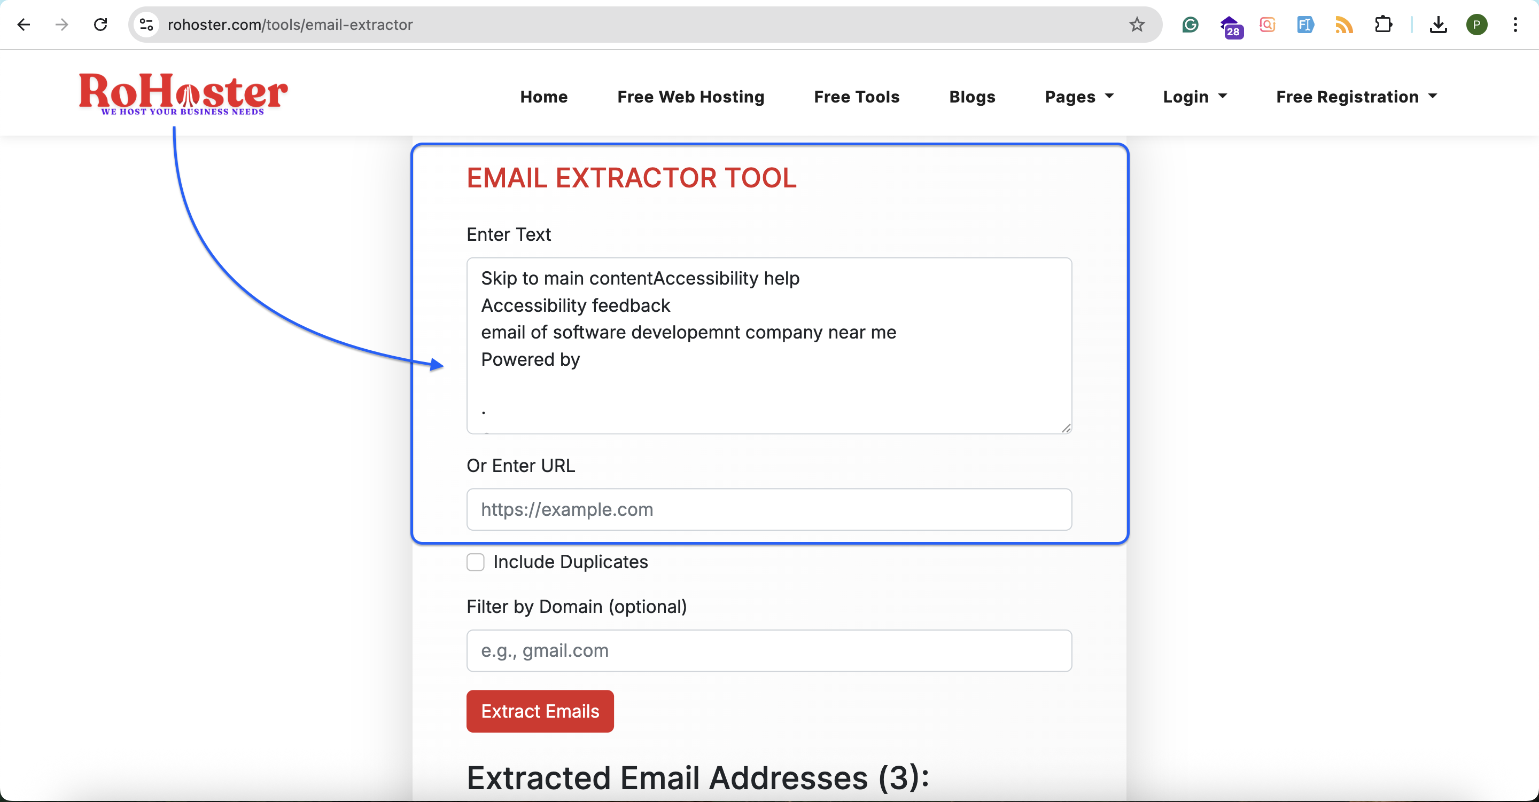Image resolution: width=1539 pixels, height=802 pixels.
Task: Enable the Include Duplicates checkbox
Action: point(475,562)
